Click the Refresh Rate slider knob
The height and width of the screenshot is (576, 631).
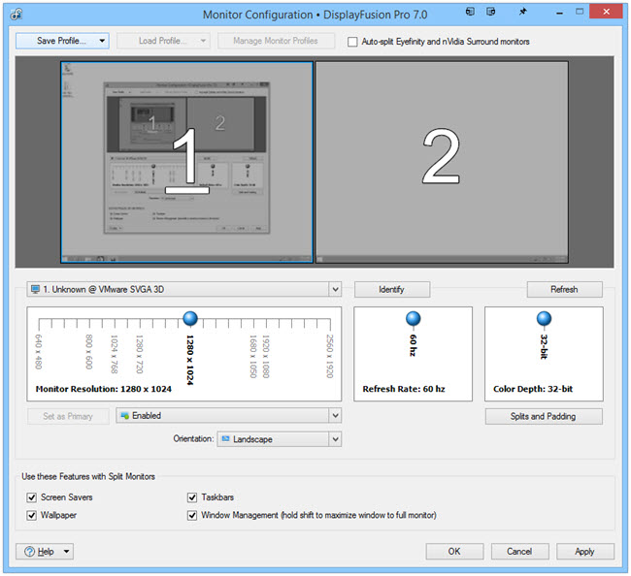[413, 318]
